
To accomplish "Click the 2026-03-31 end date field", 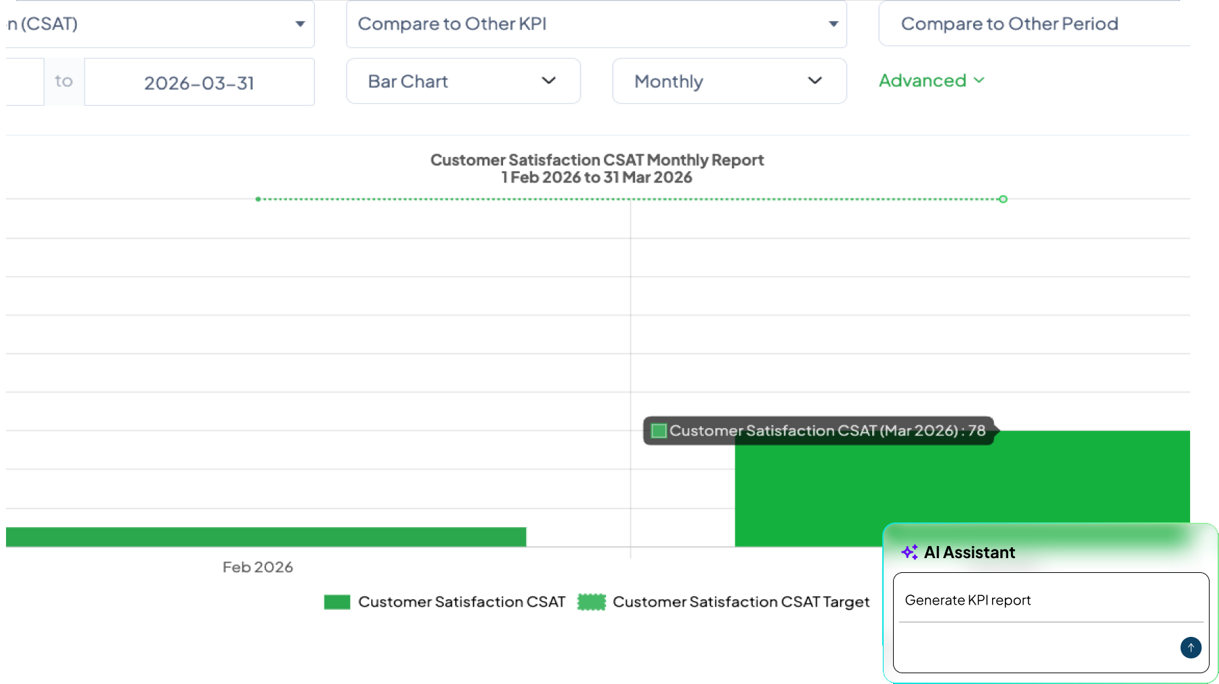I will 199,81.
